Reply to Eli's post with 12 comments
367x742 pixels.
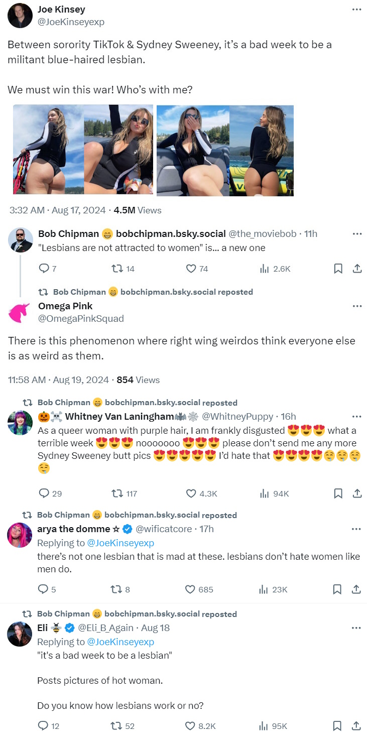click(x=44, y=726)
